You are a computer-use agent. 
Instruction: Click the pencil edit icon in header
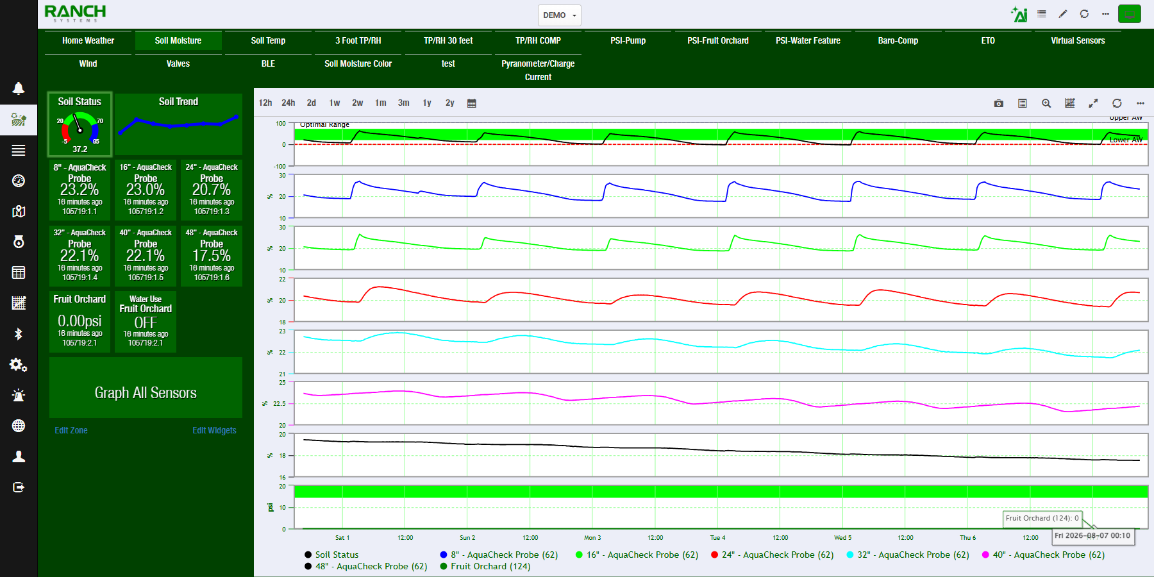[x=1063, y=13]
